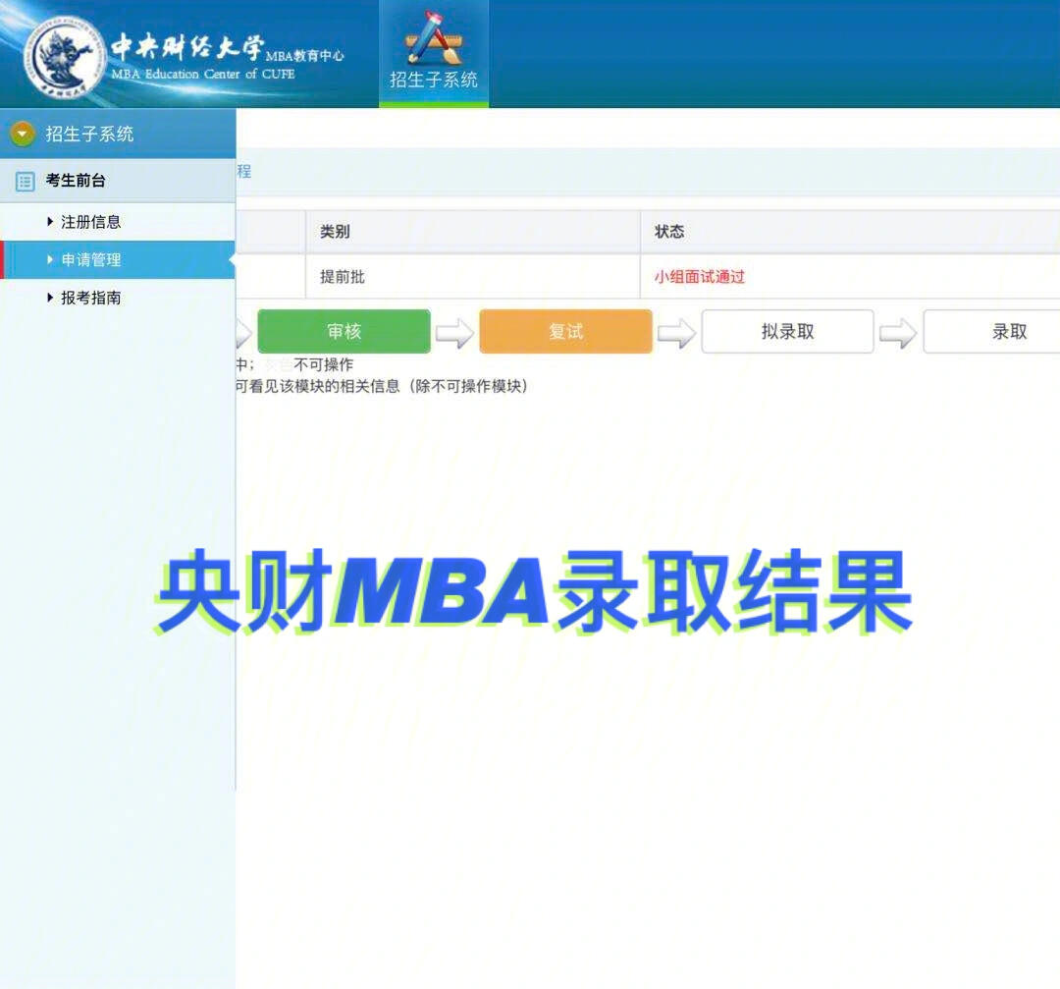Collapse the 招生子系统 sidebar orange arrow
Screen dimensions: 1060x989
tap(23, 134)
